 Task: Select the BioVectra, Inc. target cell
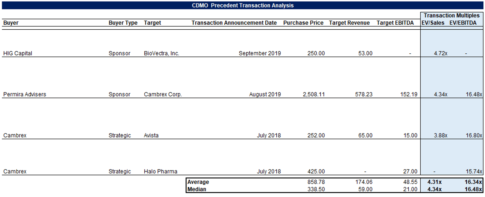pos(161,53)
